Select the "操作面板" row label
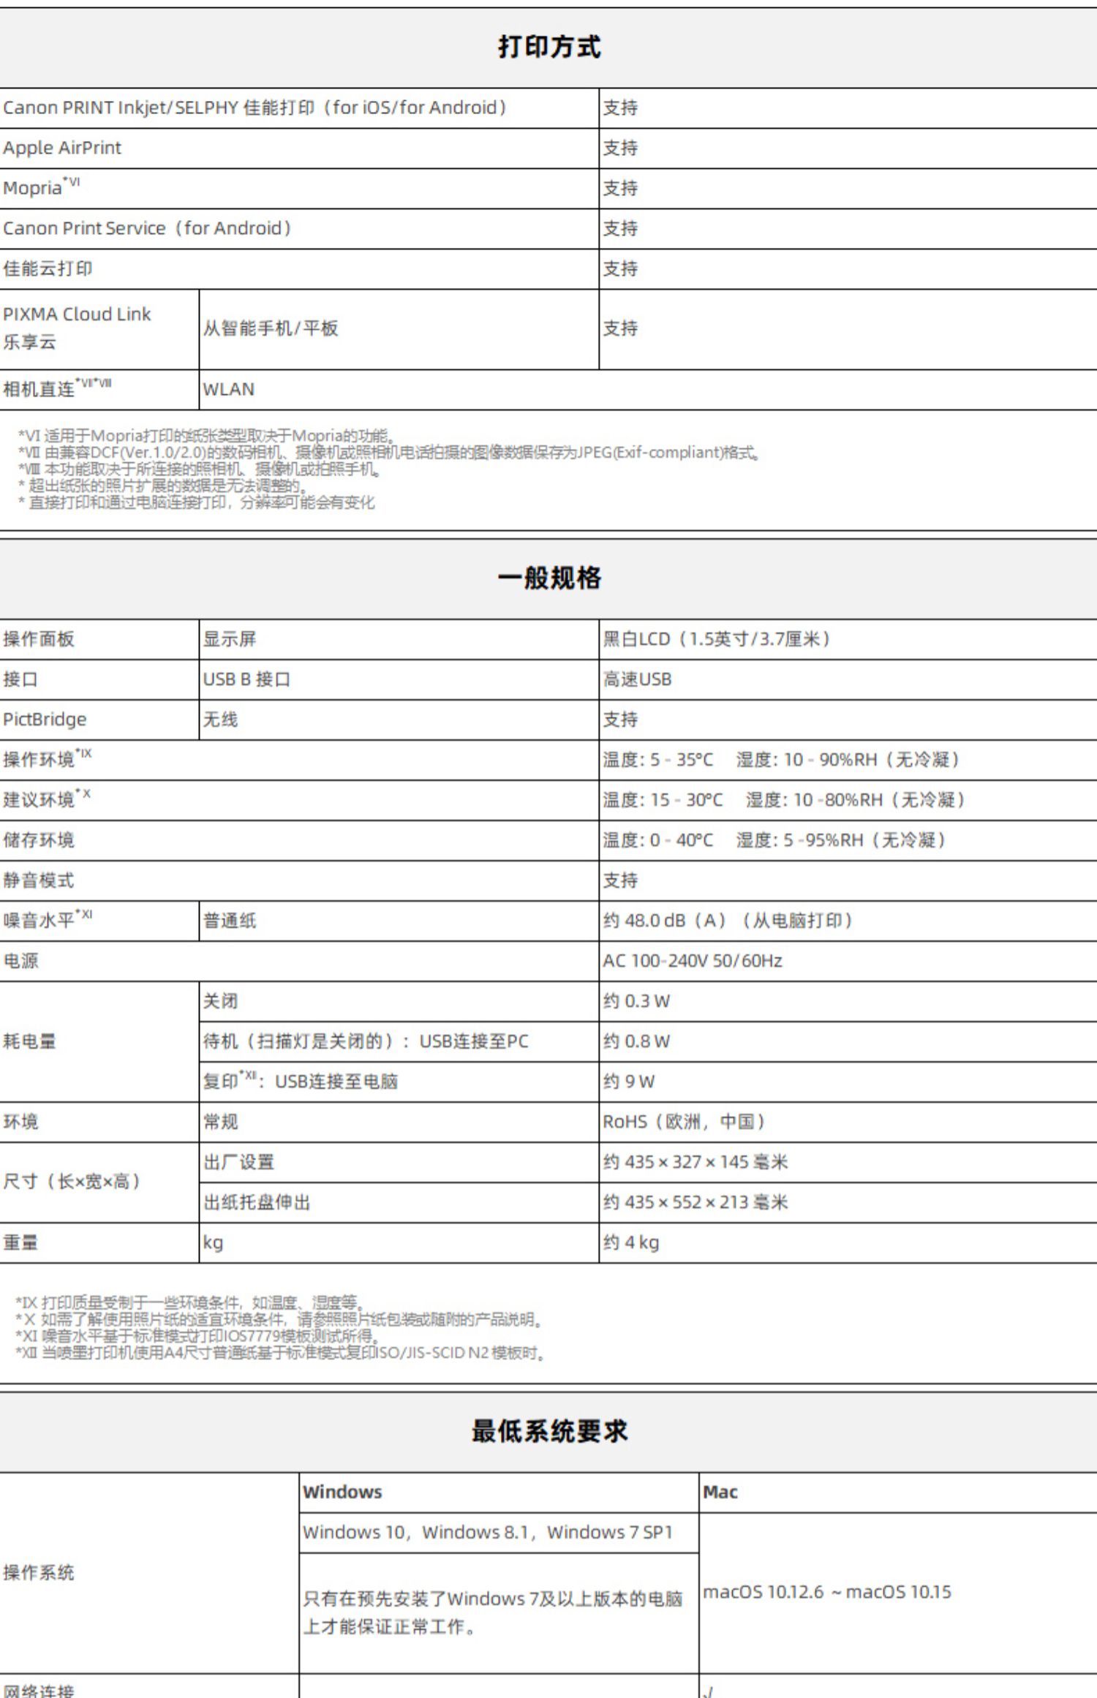 (39, 640)
